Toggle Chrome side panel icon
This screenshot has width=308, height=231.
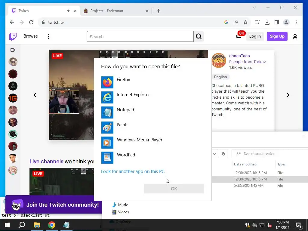coord(277,22)
